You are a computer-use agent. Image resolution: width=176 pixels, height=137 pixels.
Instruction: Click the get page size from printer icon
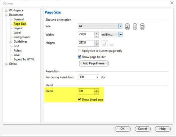(135, 26)
